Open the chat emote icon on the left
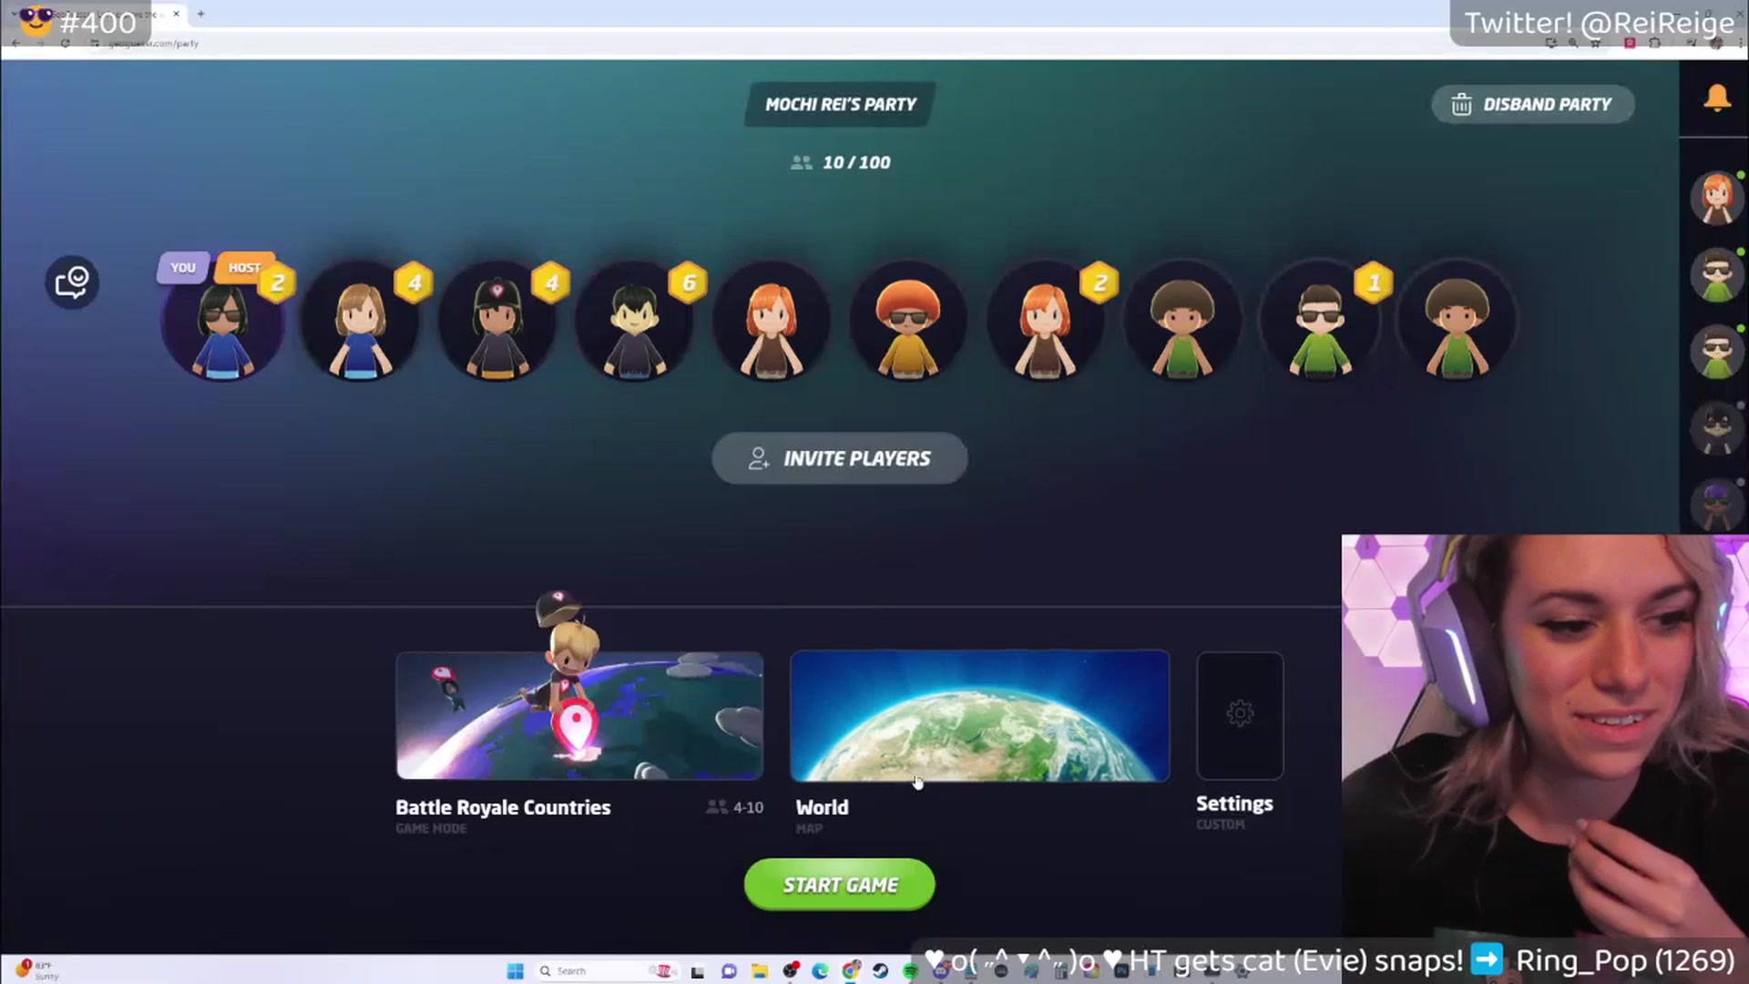 point(72,282)
